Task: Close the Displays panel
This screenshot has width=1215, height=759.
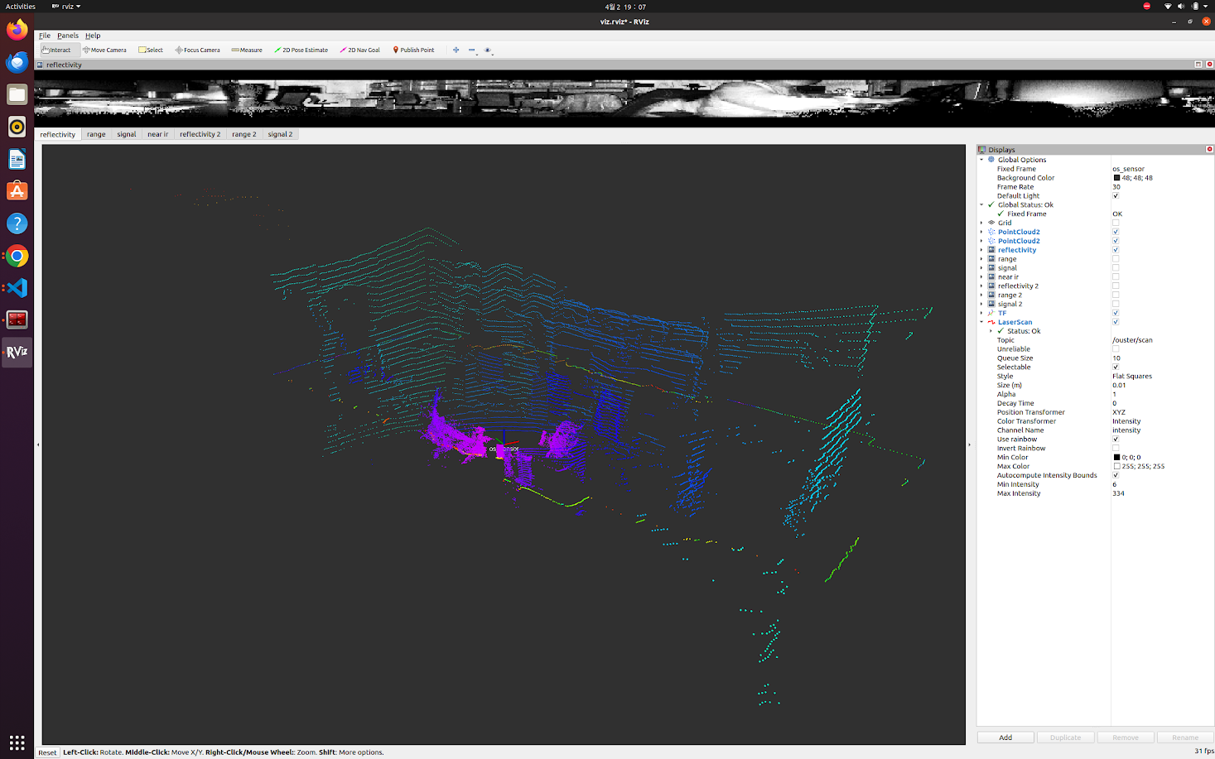Action: (1209, 150)
